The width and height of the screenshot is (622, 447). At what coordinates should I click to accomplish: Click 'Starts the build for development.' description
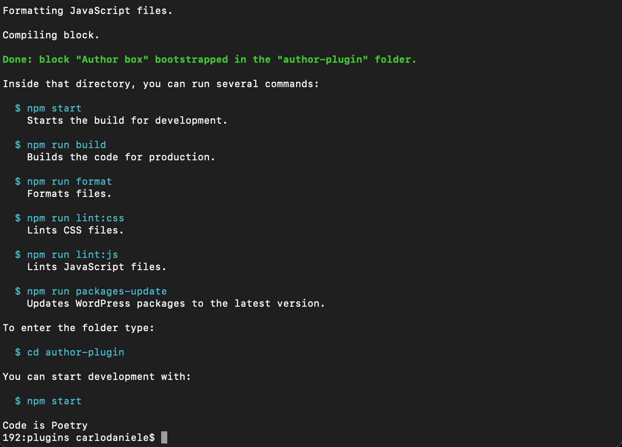(x=127, y=120)
